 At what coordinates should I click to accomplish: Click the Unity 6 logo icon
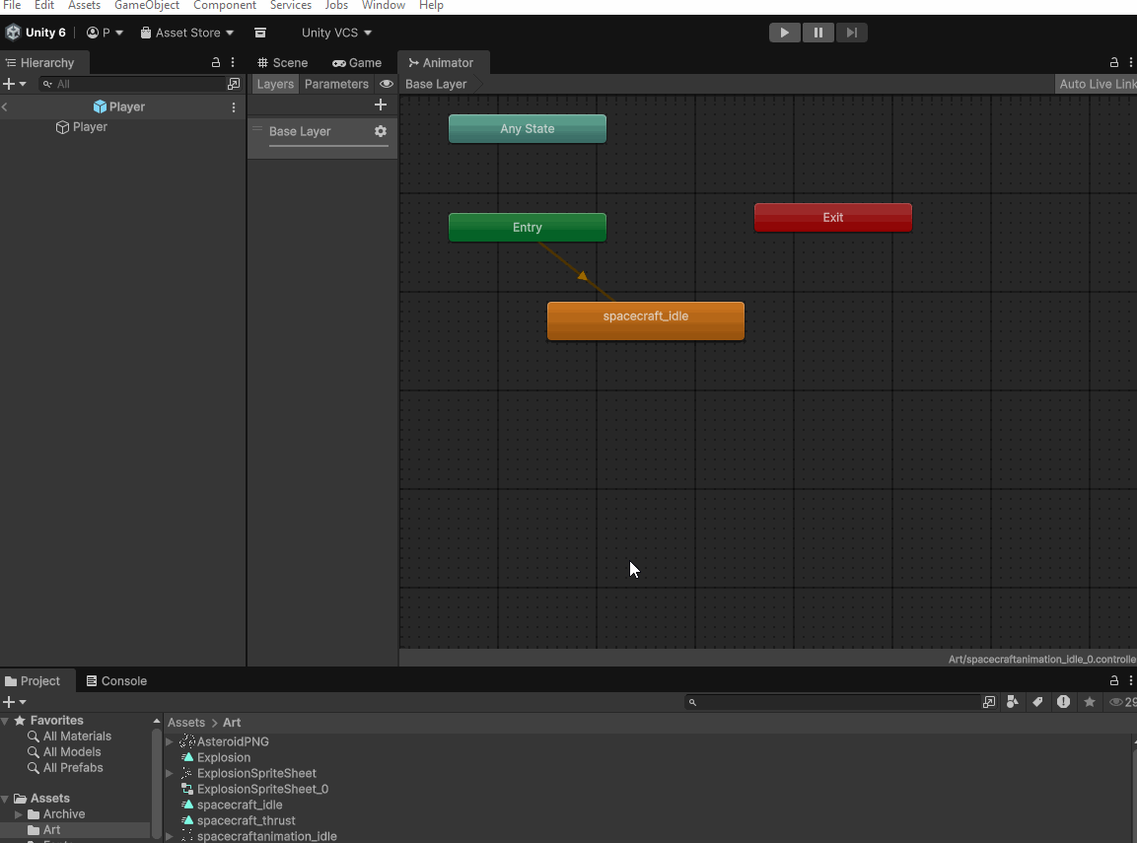(x=13, y=33)
